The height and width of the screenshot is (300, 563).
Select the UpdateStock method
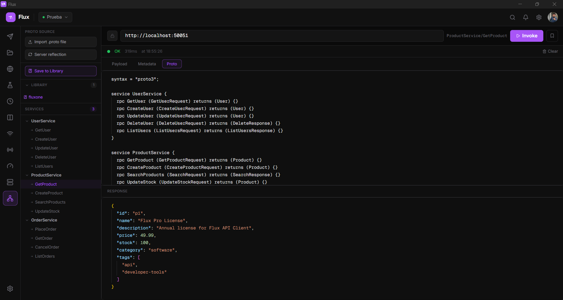tap(47, 211)
